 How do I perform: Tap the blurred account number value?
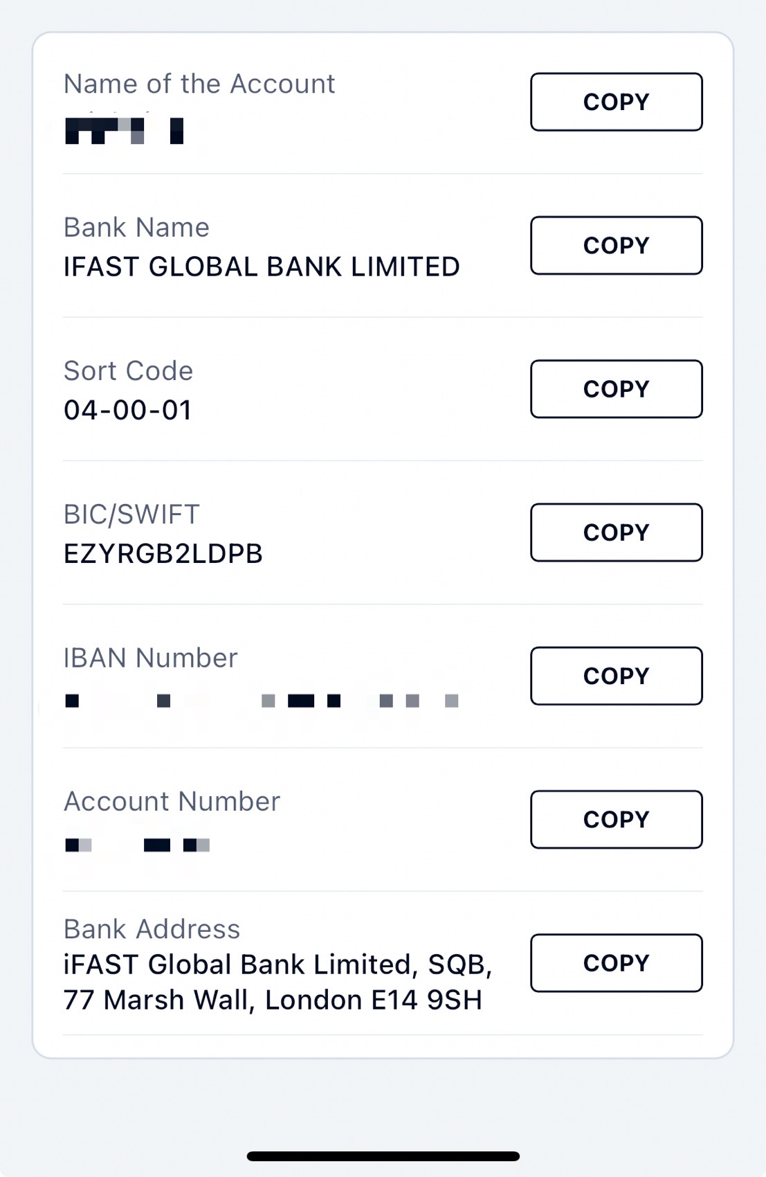[x=137, y=845]
